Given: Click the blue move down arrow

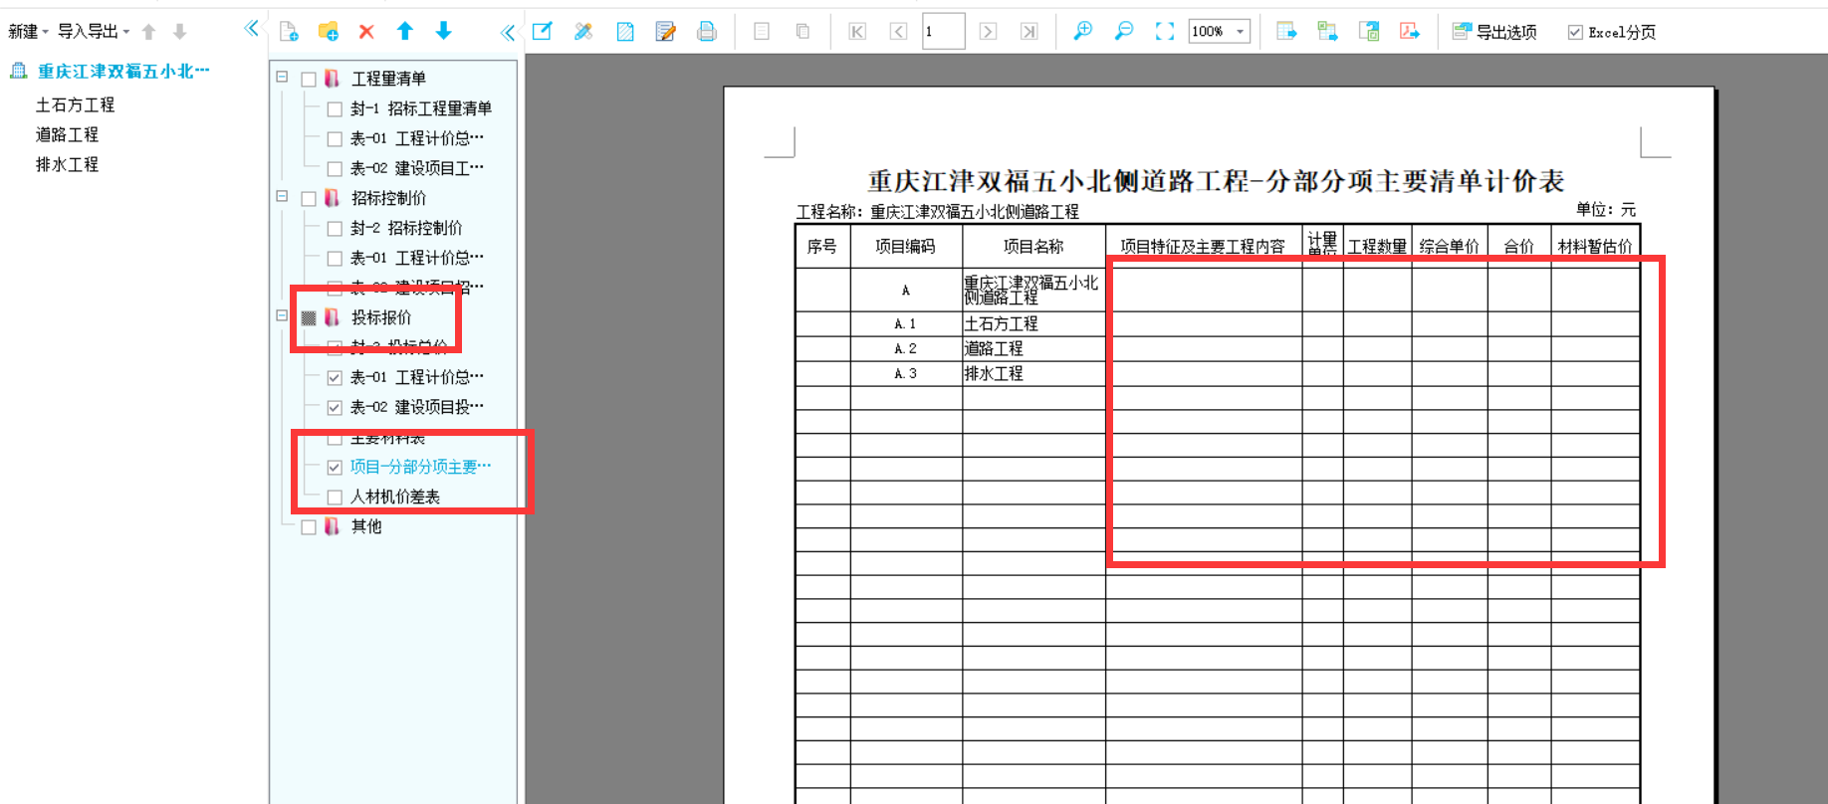Looking at the screenshot, I should click(443, 32).
